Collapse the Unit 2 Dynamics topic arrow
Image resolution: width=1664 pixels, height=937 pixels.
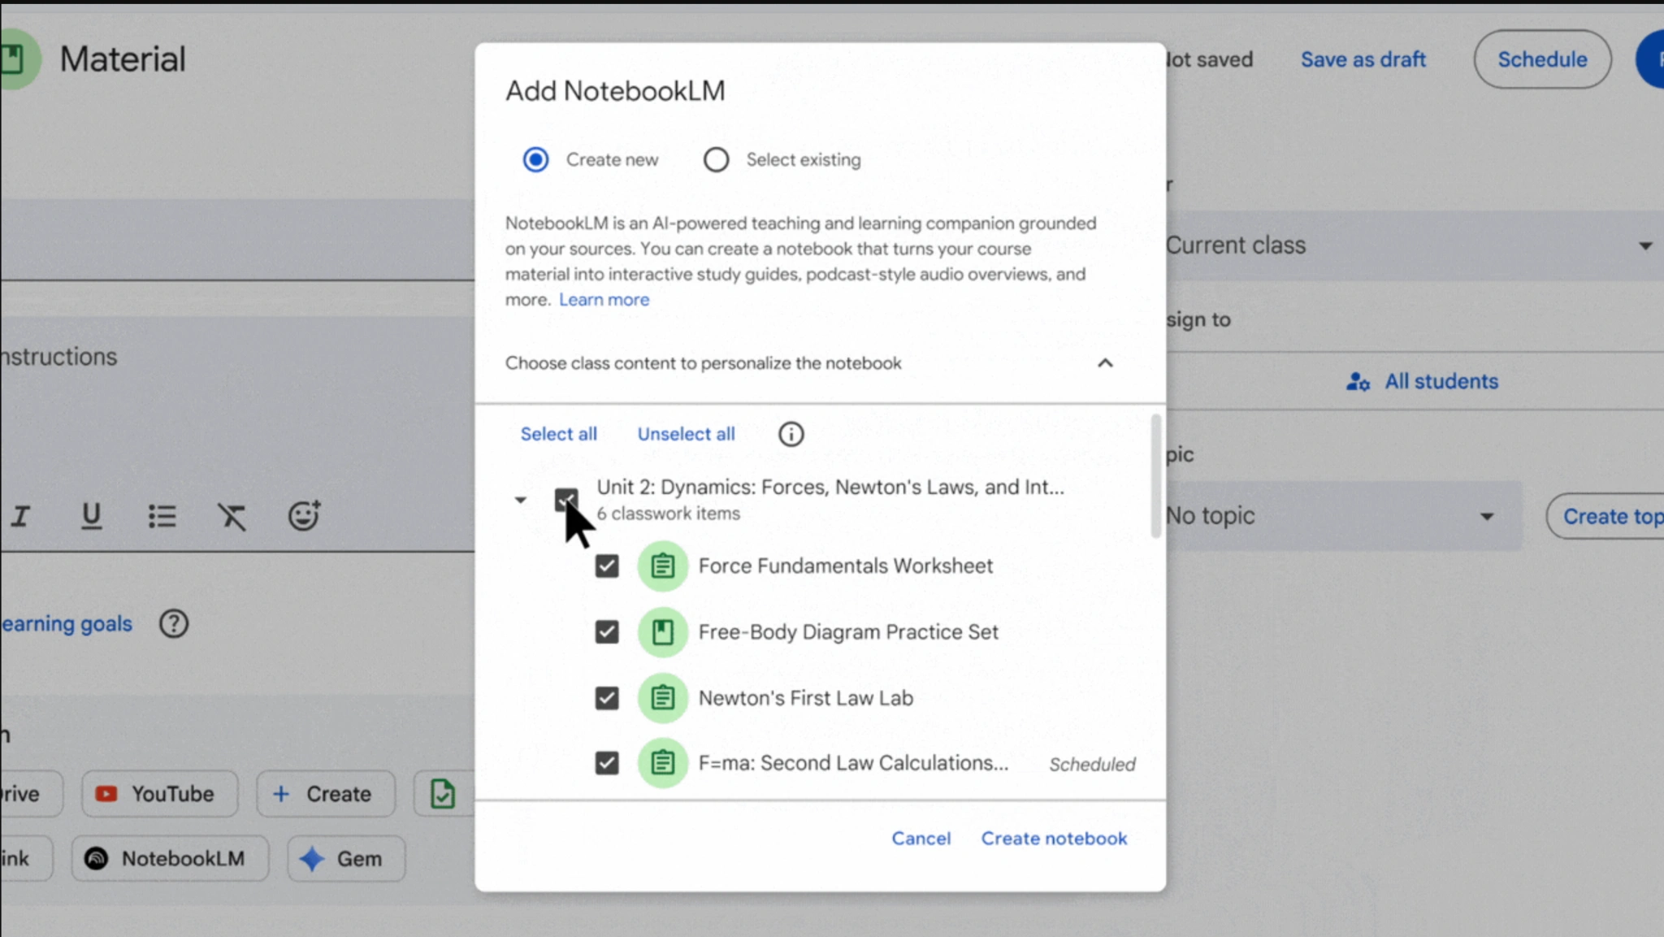pyautogui.click(x=521, y=500)
